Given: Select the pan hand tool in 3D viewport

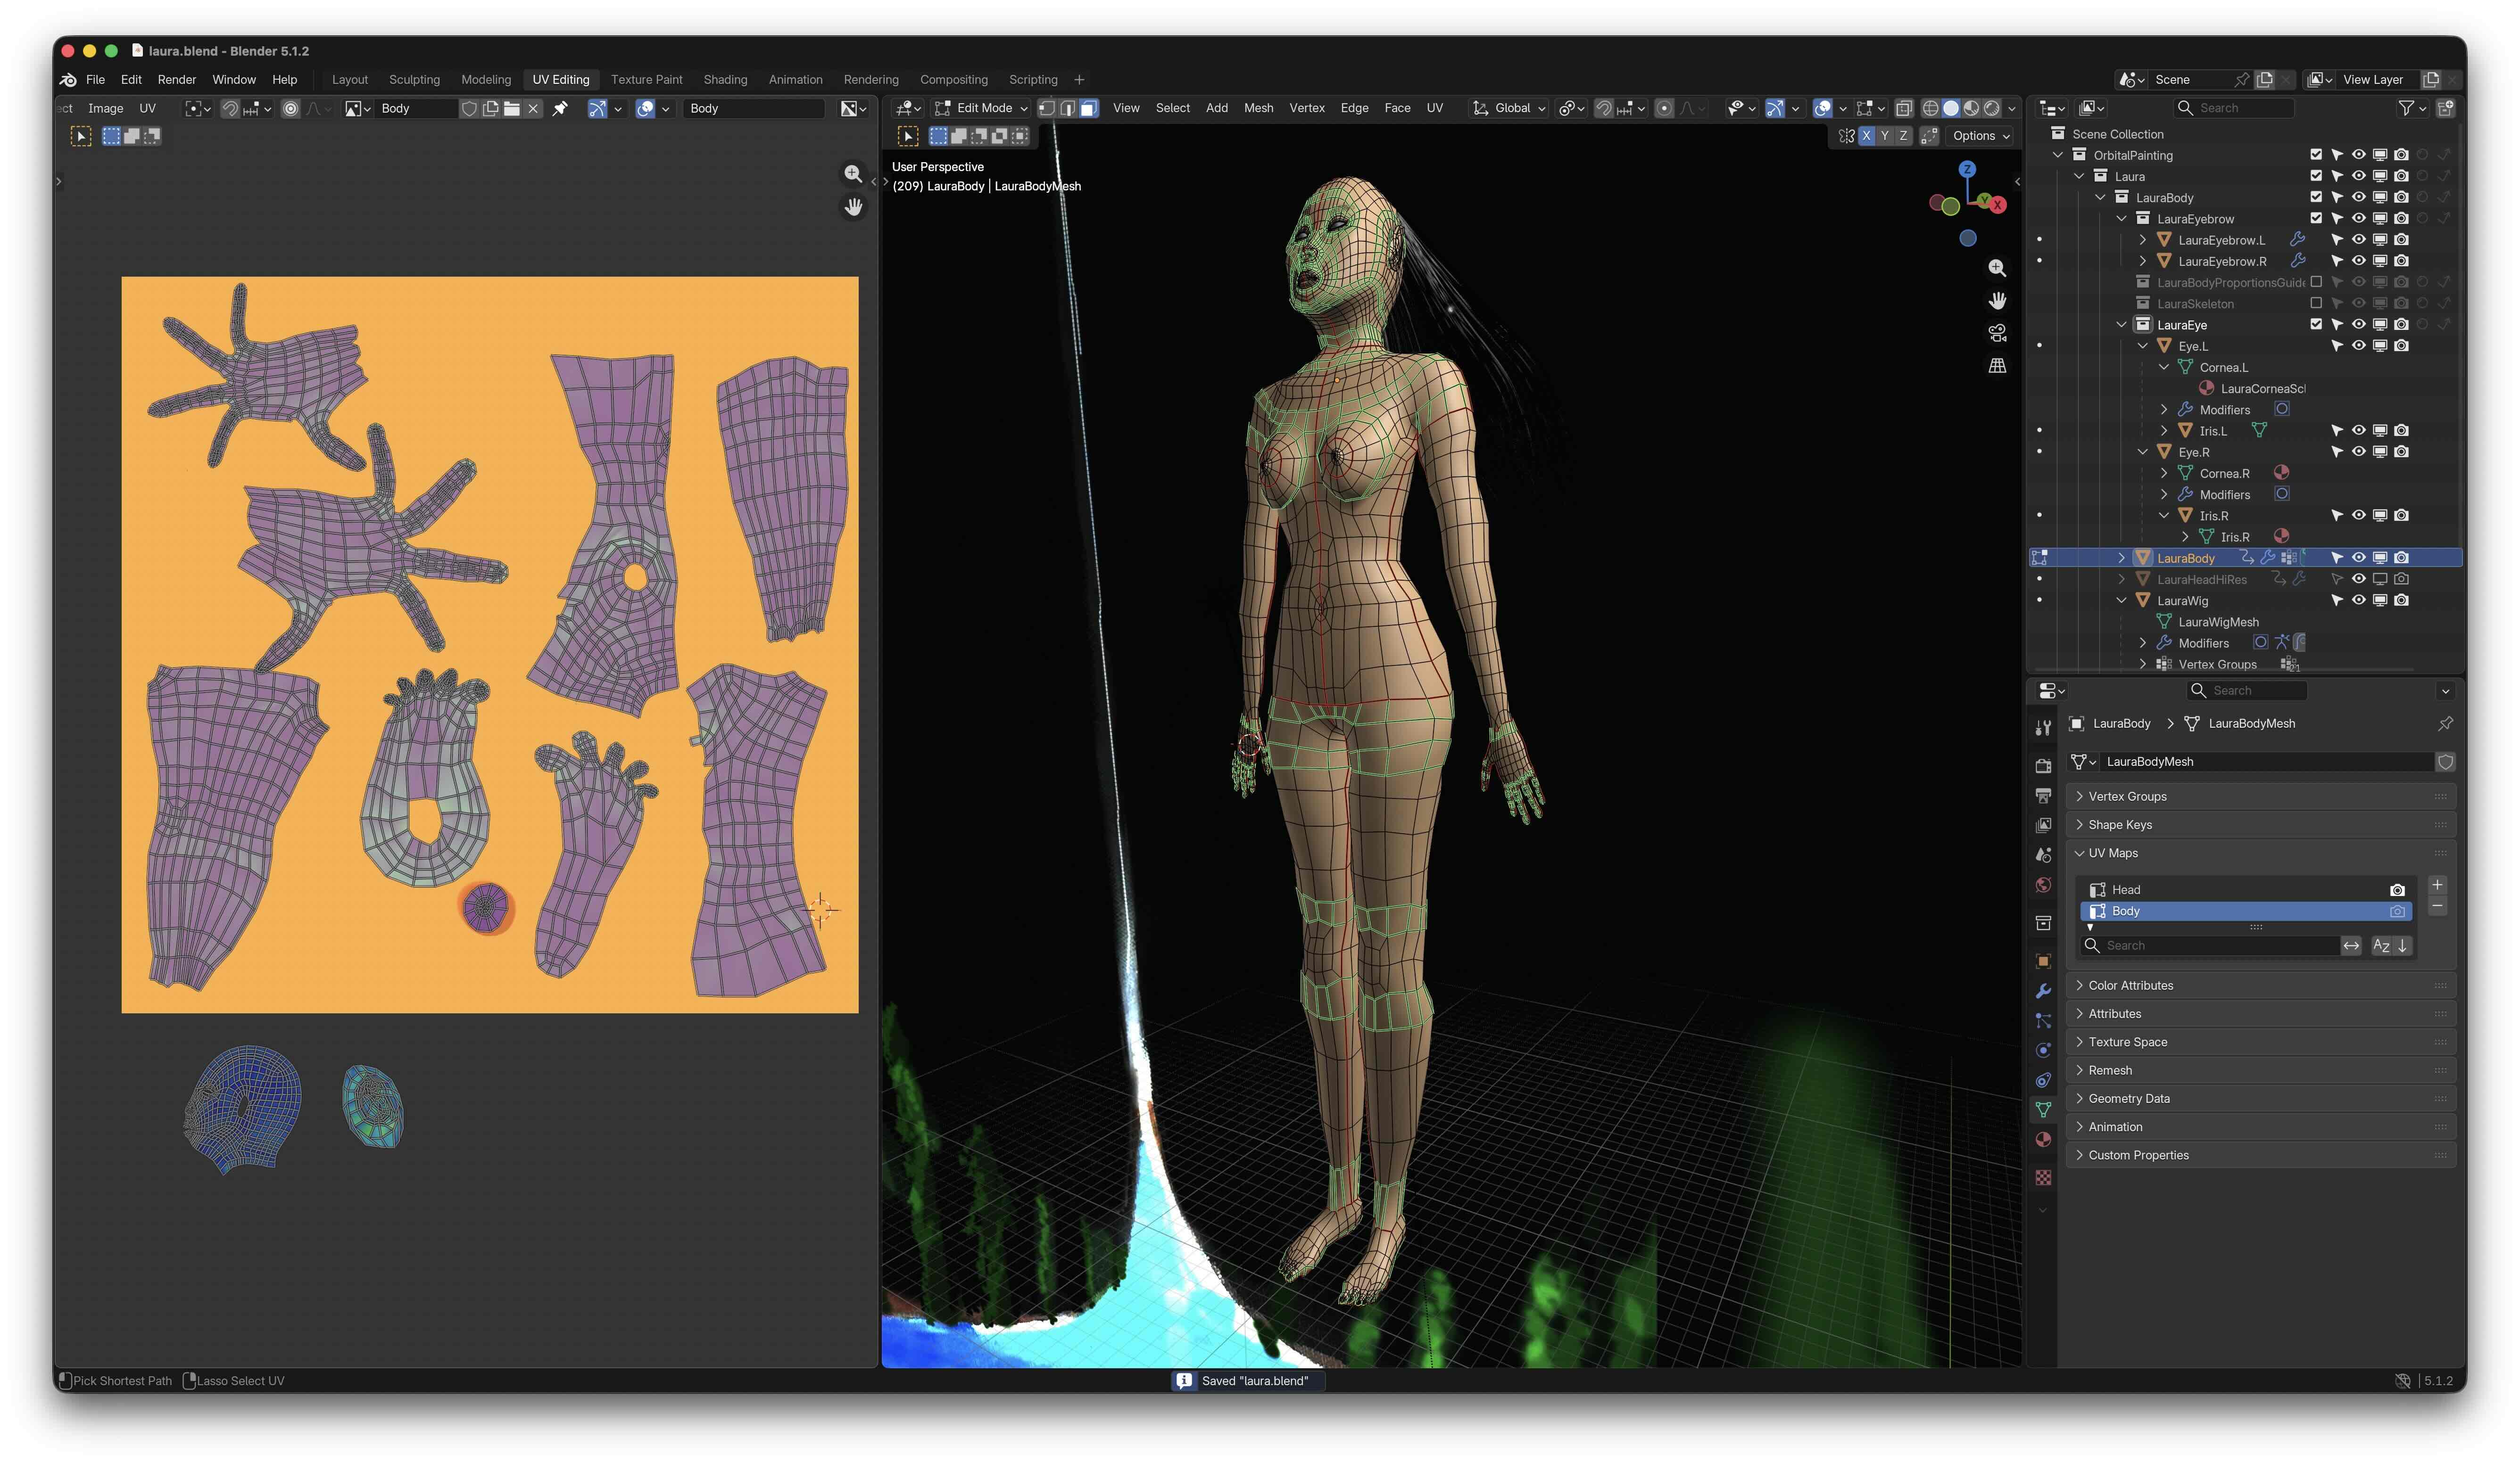Looking at the screenshot, I should (1997, 301).
